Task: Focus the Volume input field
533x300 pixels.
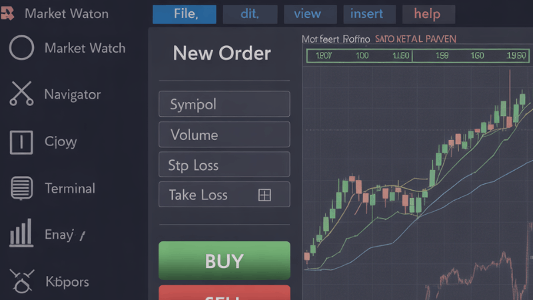Action: tap(225, 135)
